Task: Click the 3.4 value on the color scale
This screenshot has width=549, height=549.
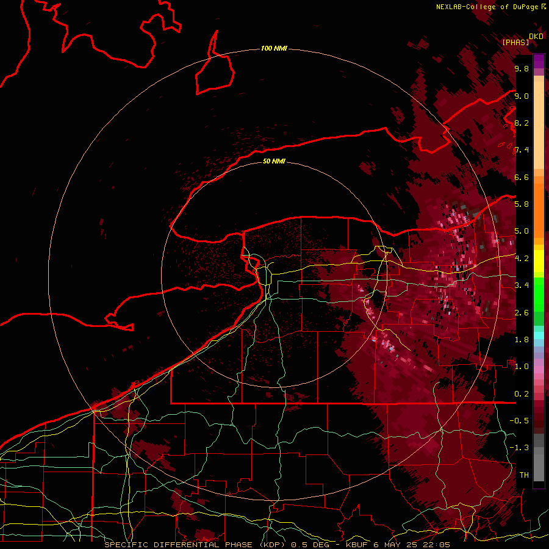Action: (522, 285)
